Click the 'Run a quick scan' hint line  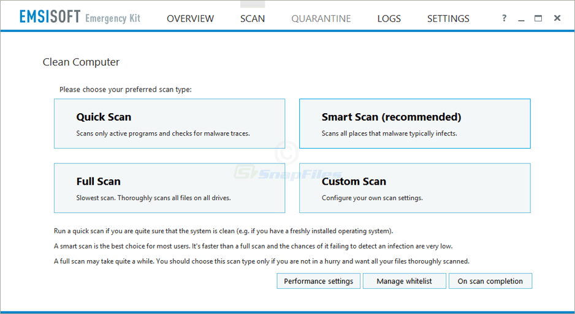223,231
